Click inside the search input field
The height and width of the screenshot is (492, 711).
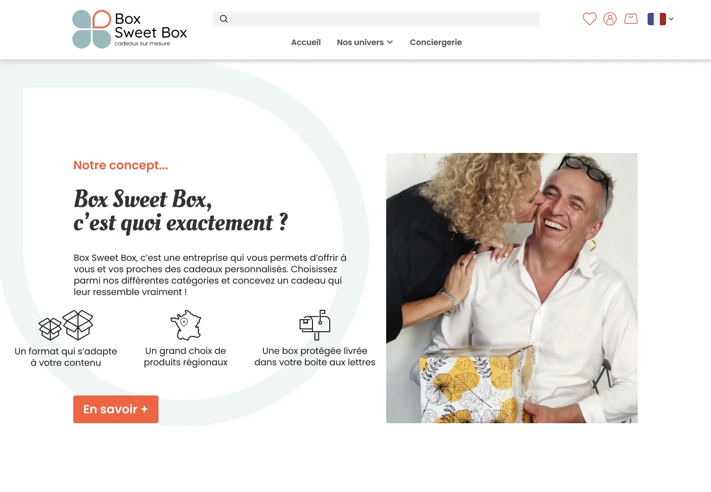[376, 19]
